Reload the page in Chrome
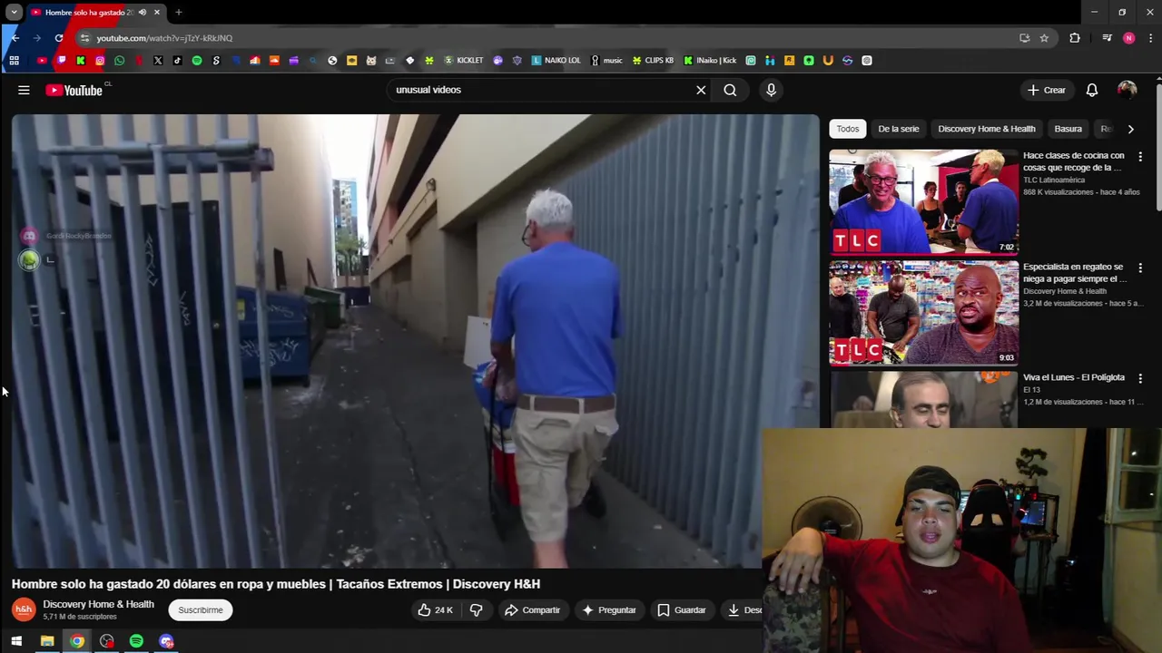 [x=59, y=38]
